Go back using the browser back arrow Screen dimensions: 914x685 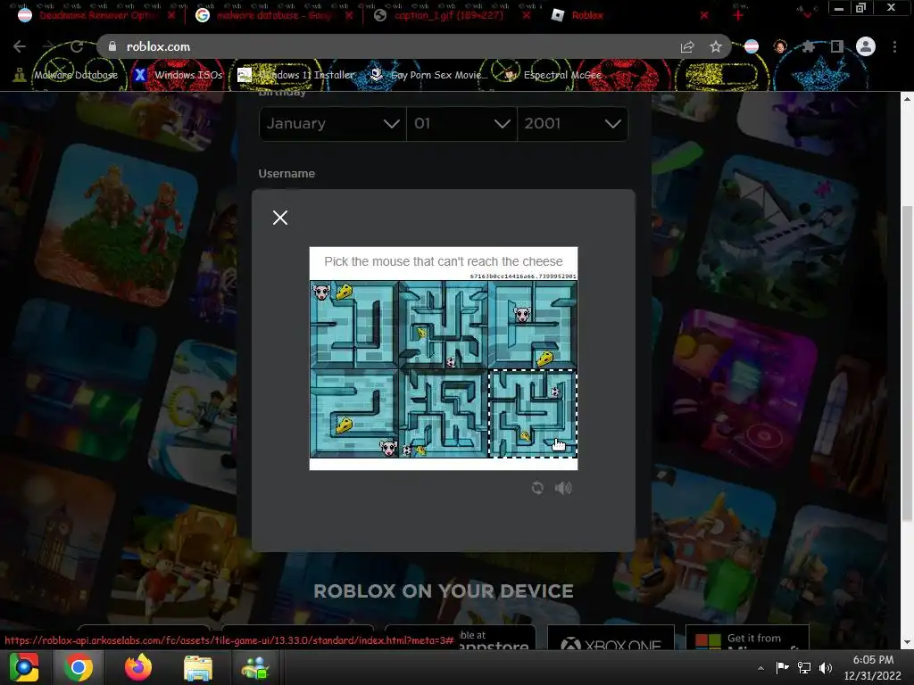20,46
